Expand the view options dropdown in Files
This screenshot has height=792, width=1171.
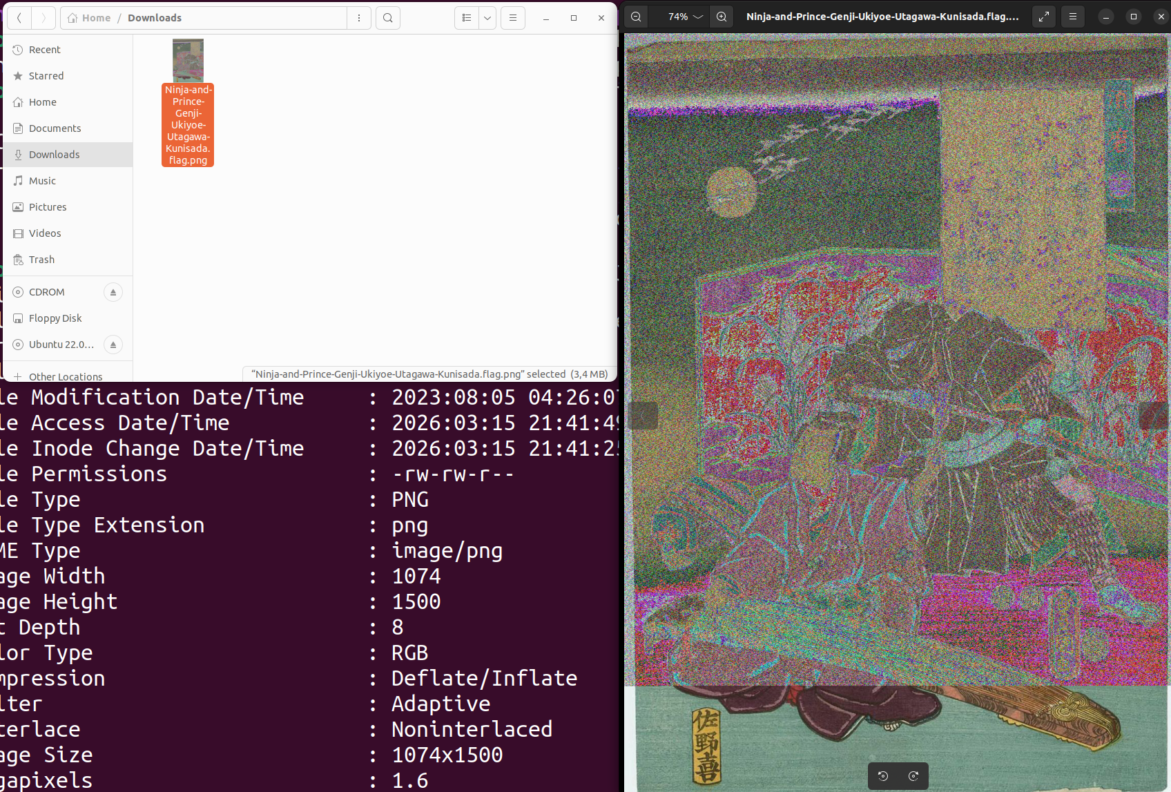pyautogui.click(x=487, y=18)
